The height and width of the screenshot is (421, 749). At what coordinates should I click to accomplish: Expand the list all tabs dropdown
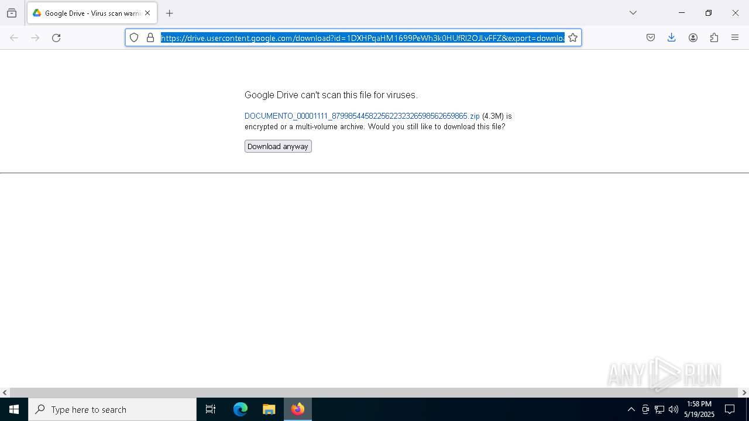click(x=633, y=13)
